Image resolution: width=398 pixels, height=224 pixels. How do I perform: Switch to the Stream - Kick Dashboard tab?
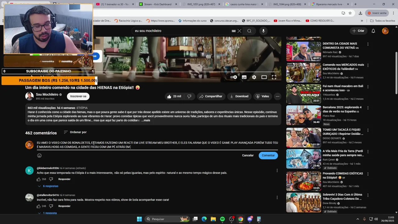158,4
